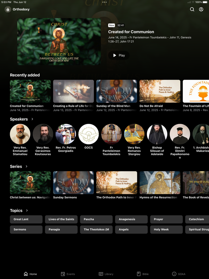Open The Book of Revelation series
Image resolution: width=209 pixels, height=279 pixels.
[x=196, y=183]
